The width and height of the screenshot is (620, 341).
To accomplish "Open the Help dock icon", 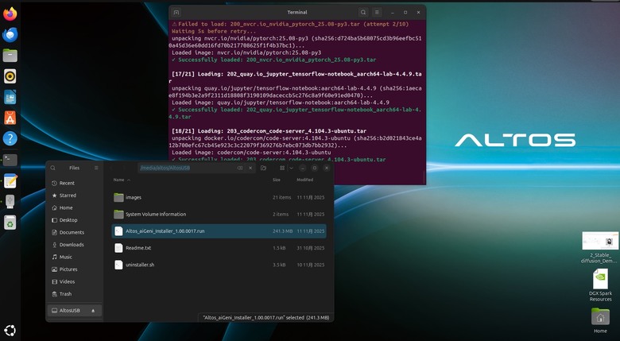I will click(10, 138).
